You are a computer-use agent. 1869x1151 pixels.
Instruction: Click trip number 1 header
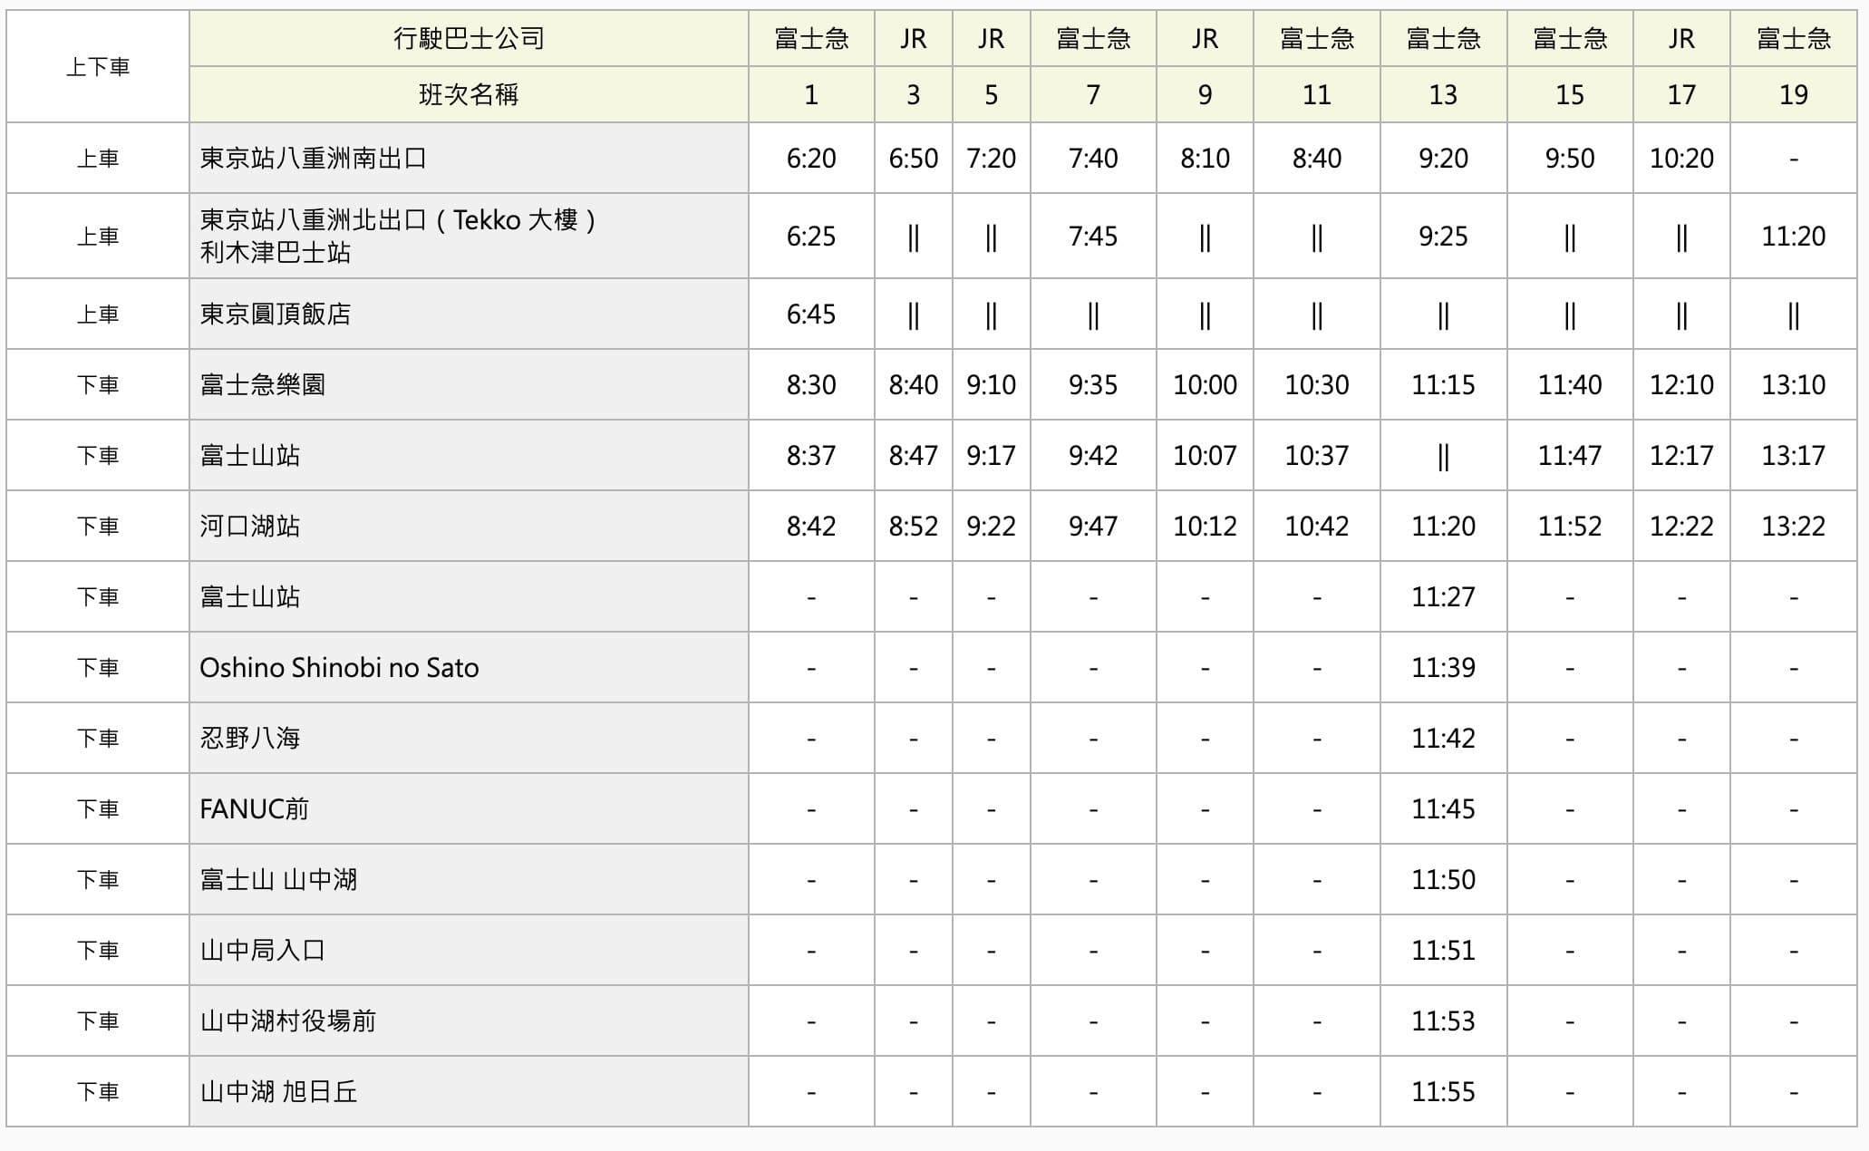click(811, 94)
